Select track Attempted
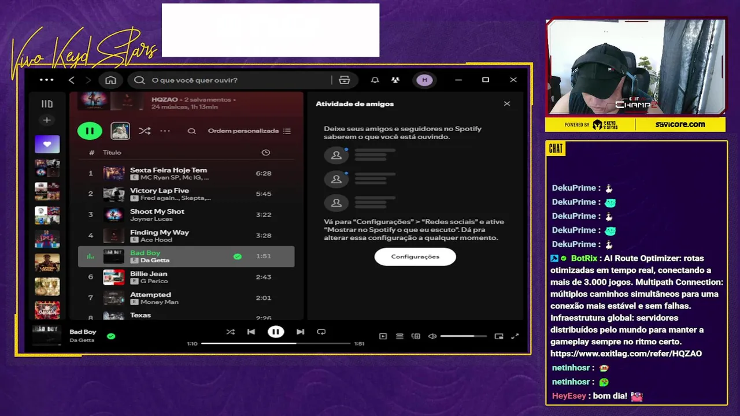This screenshot has height=416, width=740. click(186, 298)
